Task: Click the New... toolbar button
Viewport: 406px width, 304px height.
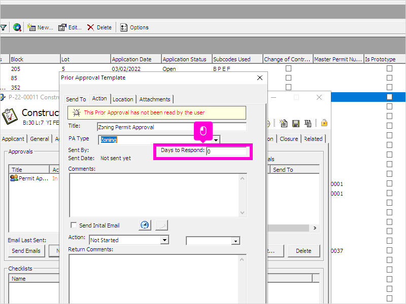Action: click(x=40, y=27)
